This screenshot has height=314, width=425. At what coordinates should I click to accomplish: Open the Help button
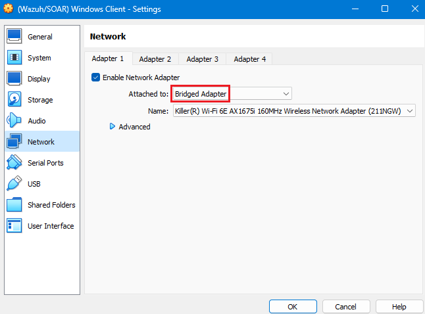(x=399, y=306)
